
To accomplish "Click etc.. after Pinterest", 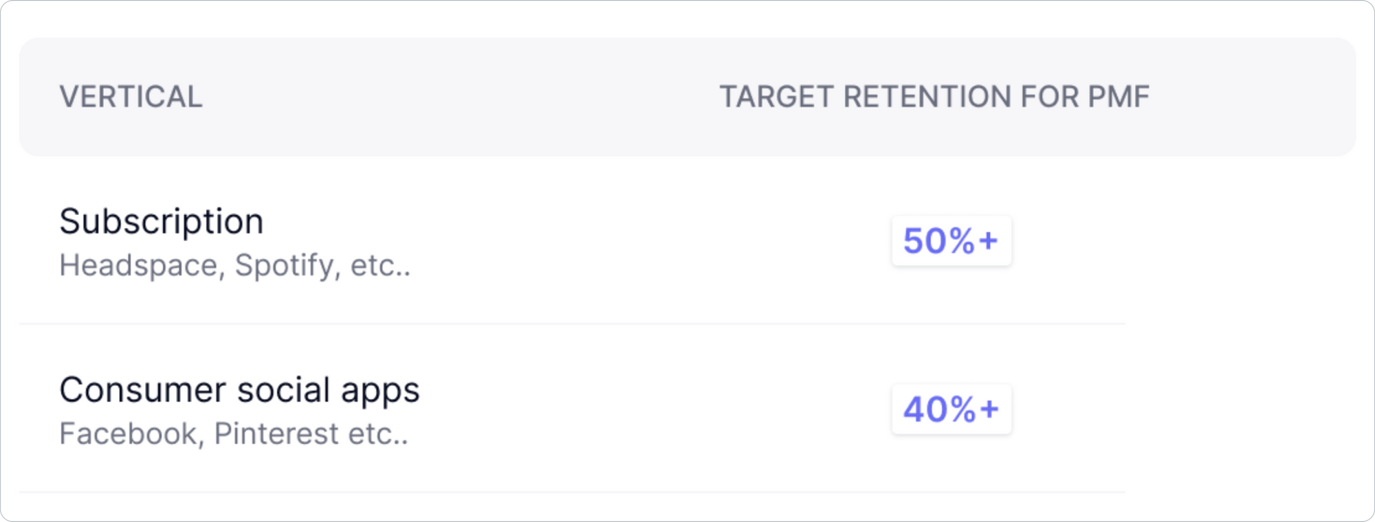I will (x=378, y=434).
